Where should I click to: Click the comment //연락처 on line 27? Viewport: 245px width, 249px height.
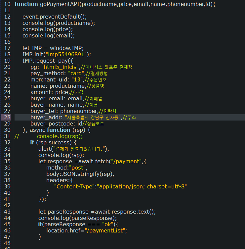[x=107, y=111]
